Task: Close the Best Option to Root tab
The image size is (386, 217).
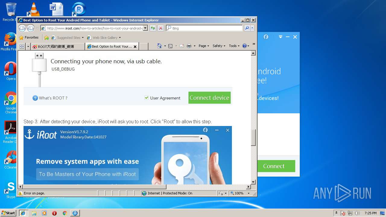Action: point(135,47)
